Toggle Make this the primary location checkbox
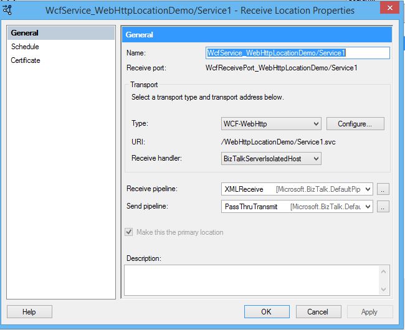The image size is (405, 330). (x=129, y=232)
